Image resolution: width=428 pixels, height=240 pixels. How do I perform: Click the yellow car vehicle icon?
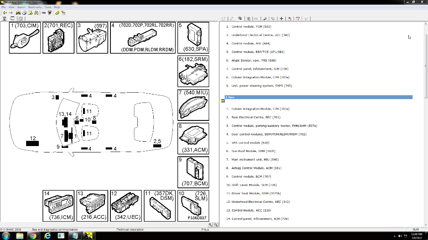click(x=18, y=13)
